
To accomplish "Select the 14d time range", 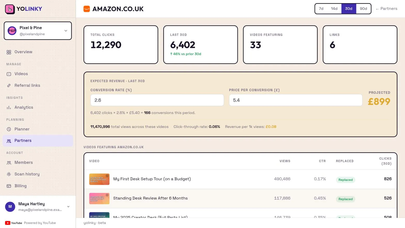I will pyautogui.click(x=334, y=9).
